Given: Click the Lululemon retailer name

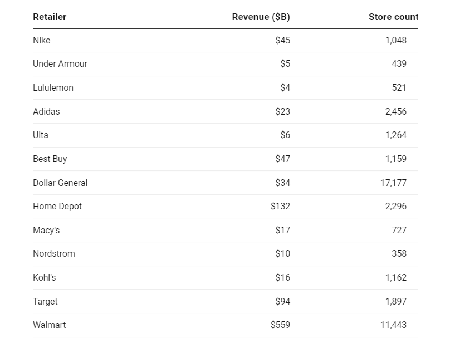Looking at the screenshot, I should (53, 88).
